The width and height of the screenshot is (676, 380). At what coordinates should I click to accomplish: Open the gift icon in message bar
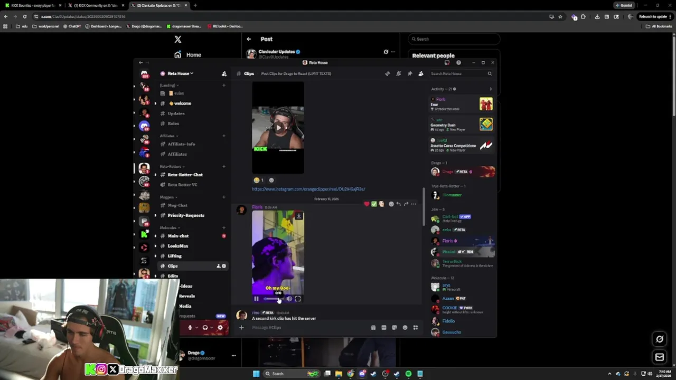(x=373, y=328)
